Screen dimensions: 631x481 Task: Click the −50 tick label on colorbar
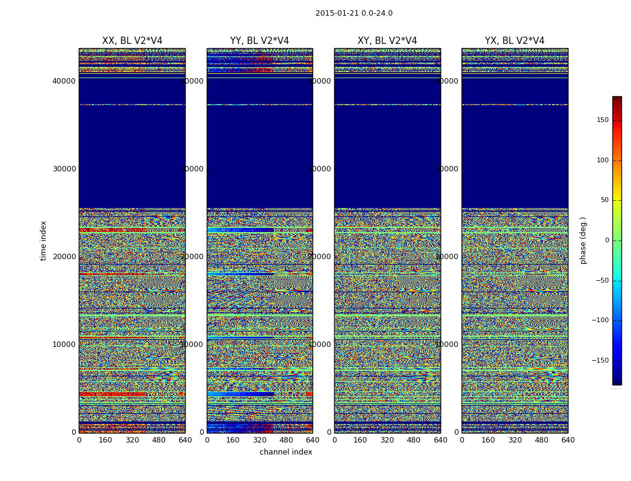coord(602,281)
